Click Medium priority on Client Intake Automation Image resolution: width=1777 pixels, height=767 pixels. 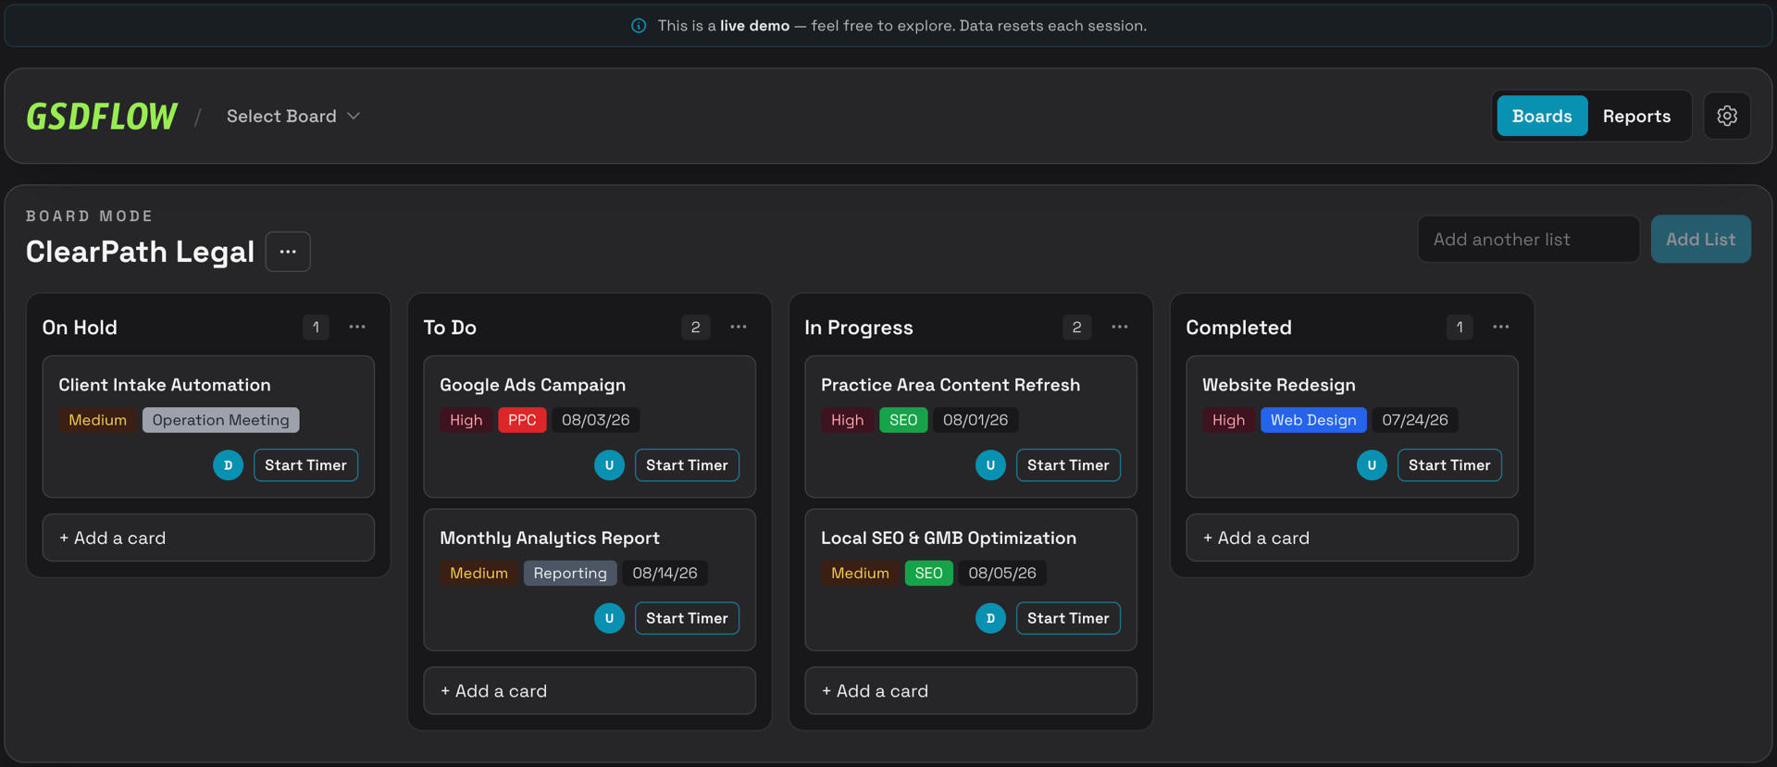click(97, 420)
